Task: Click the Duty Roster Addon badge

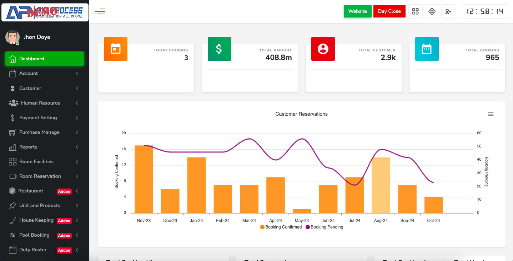Action: pos(64,250)
